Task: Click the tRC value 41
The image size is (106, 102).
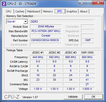Action: [87, 80]
